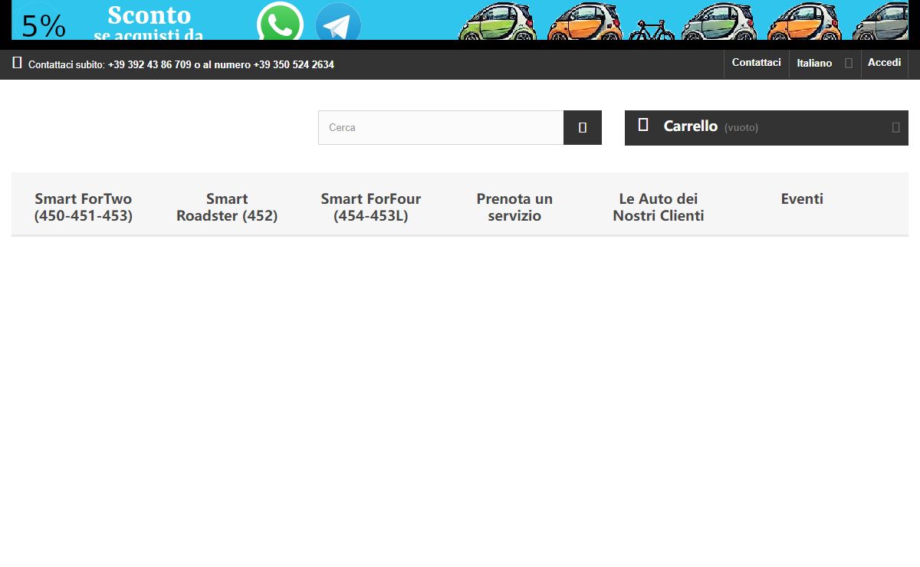
Task: Click the phone icon beside 'Contattaci subito'
Action: (17, 64)
